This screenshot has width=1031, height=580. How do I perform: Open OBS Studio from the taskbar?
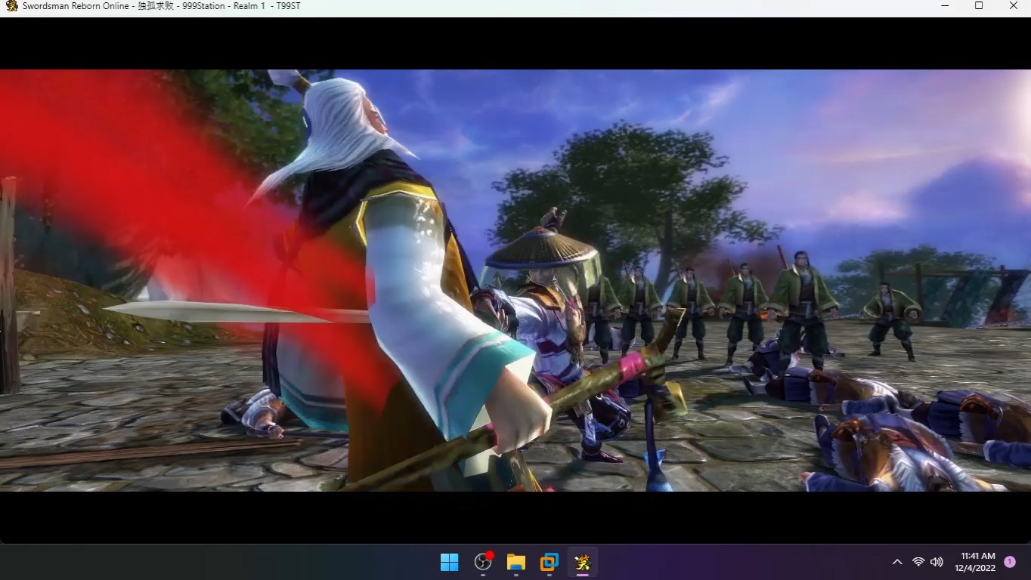(483, 562)
